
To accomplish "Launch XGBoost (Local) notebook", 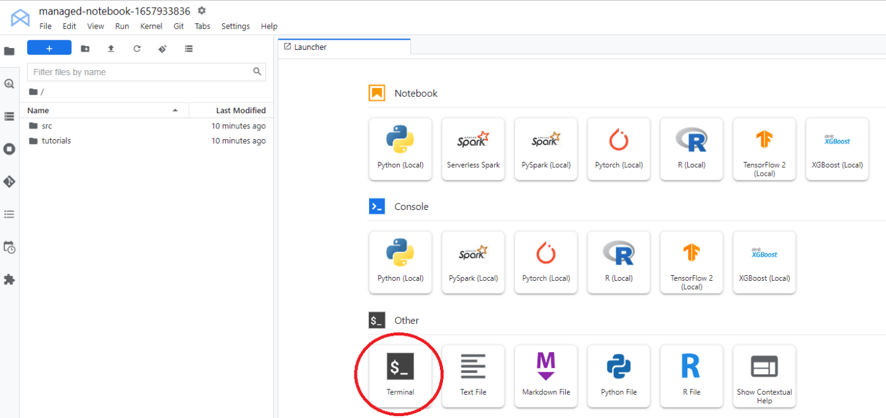I will tap(837, 149).
